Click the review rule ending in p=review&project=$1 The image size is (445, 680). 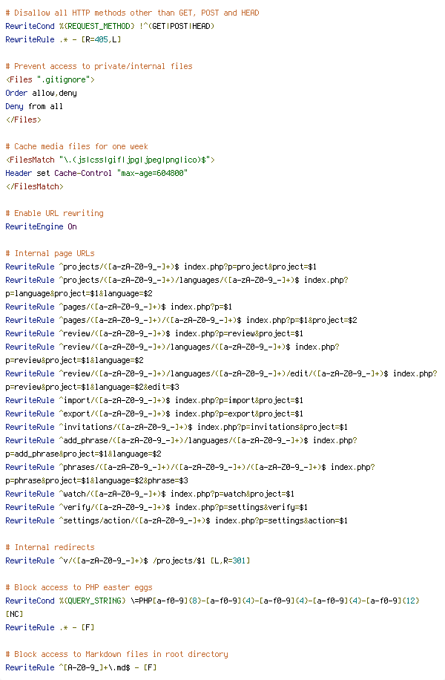(x=154, y=334)
